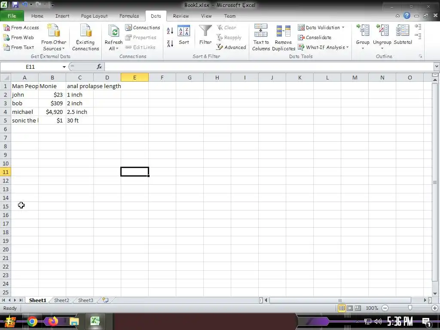Insert new worksheet tab icon
The image size is (440, 330).
pyautogui.click(x=105, y=300)
